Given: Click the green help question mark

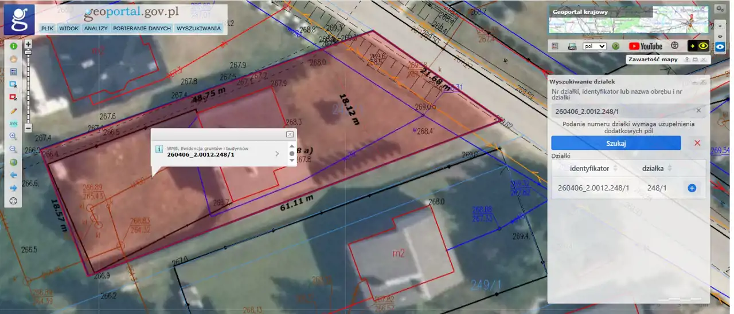Looking at the screenshot, I should [615, 46].
